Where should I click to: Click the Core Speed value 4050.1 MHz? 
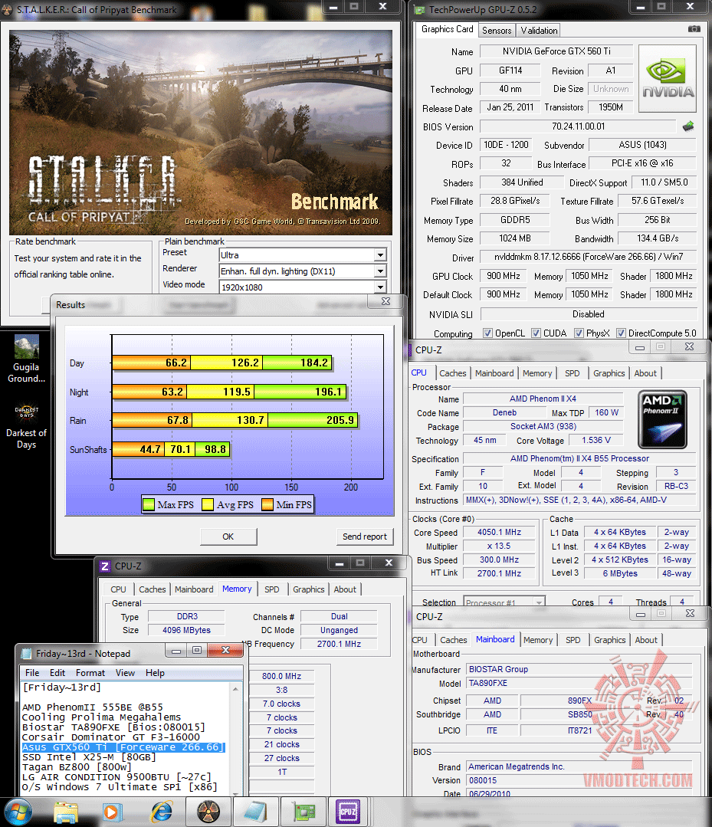[x=499, y=532]
